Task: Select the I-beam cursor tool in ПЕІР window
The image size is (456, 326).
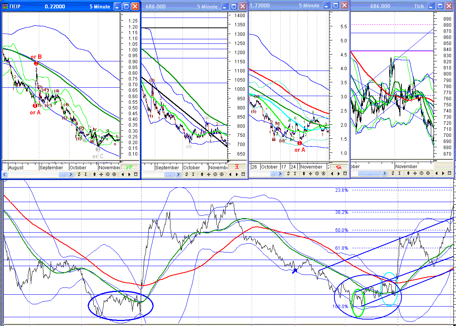Action: (86, 174)
